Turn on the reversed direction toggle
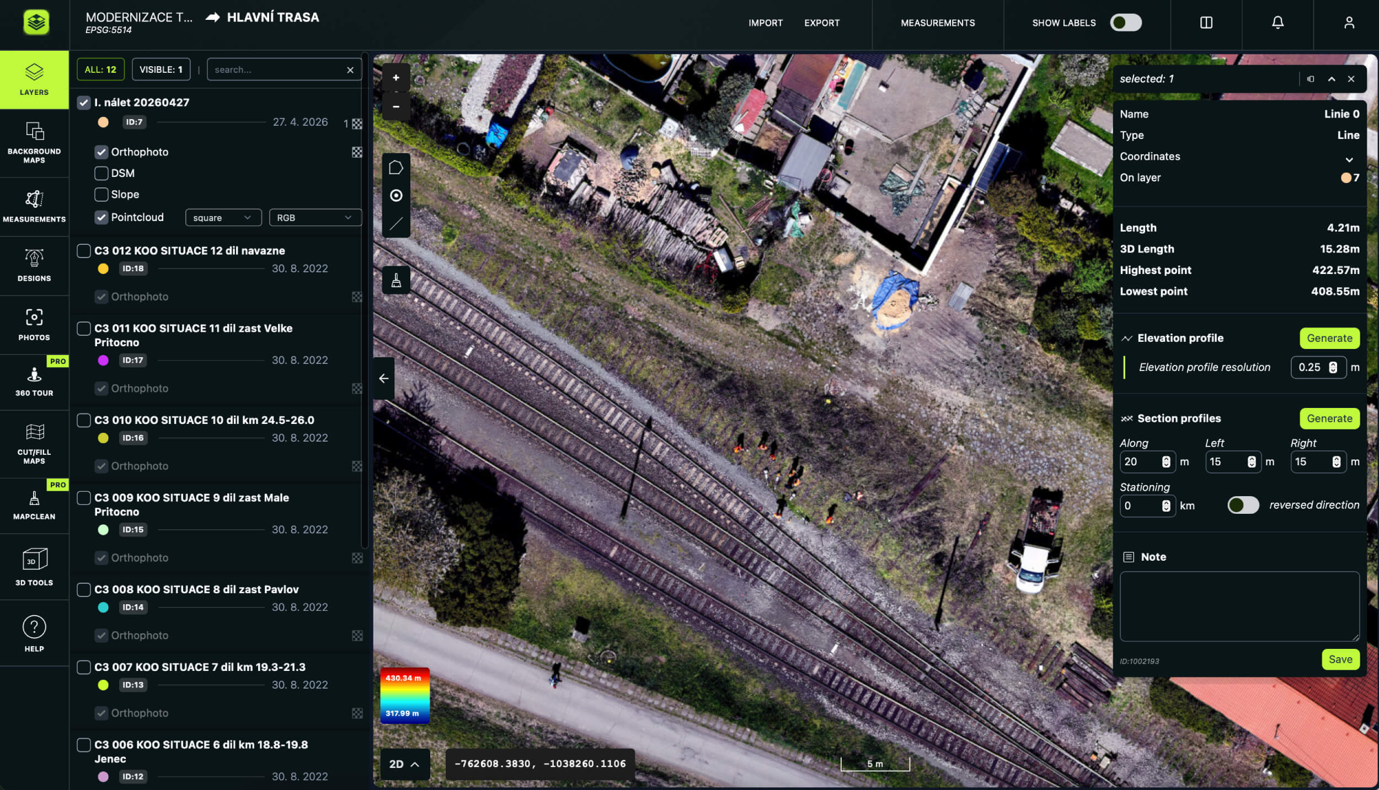Screen dimensions: 1379x790 (x=1243, y=505)
